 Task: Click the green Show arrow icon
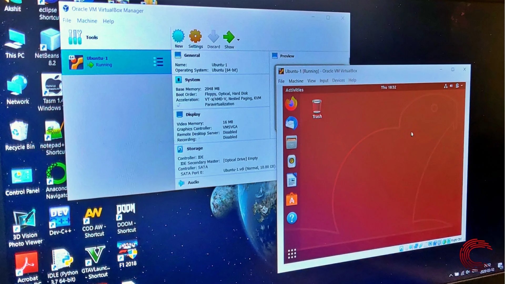click(x=229, y=37)
